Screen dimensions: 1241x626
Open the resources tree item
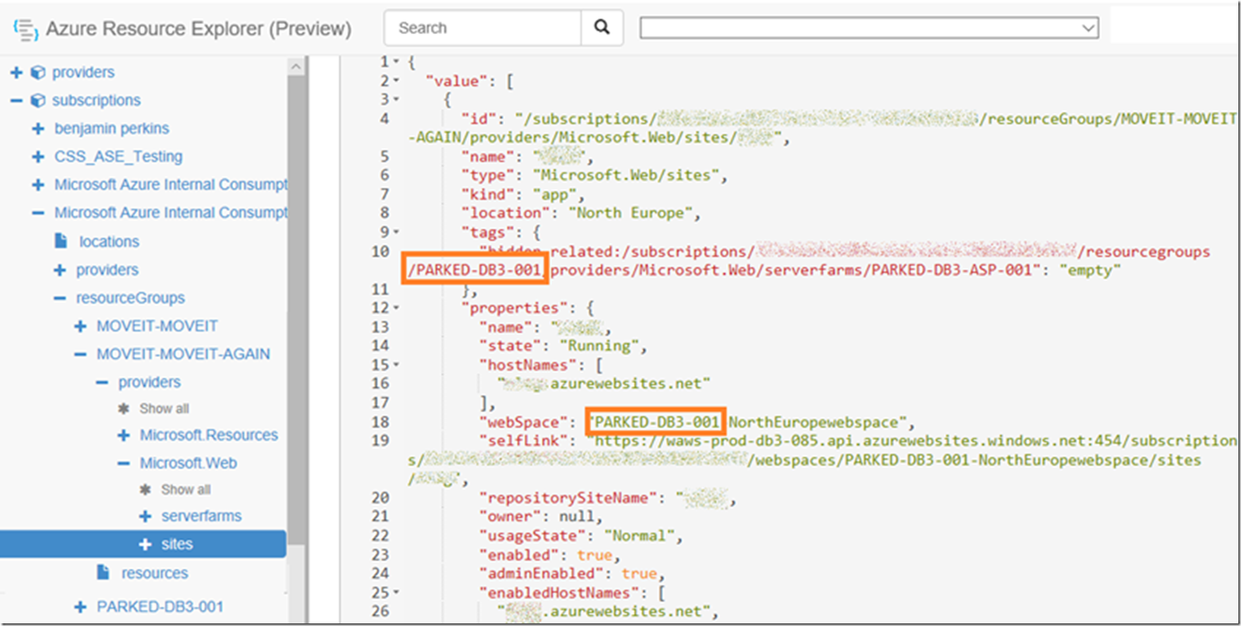(x=155, y=573)
